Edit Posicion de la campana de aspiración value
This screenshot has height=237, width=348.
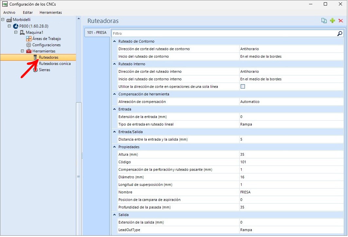(291, 200)
